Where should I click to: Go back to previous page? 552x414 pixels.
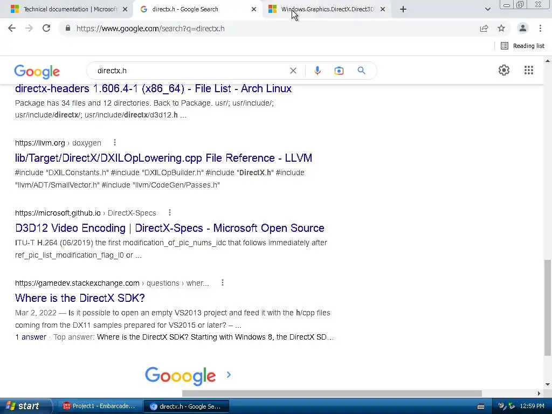pos(12,28)
